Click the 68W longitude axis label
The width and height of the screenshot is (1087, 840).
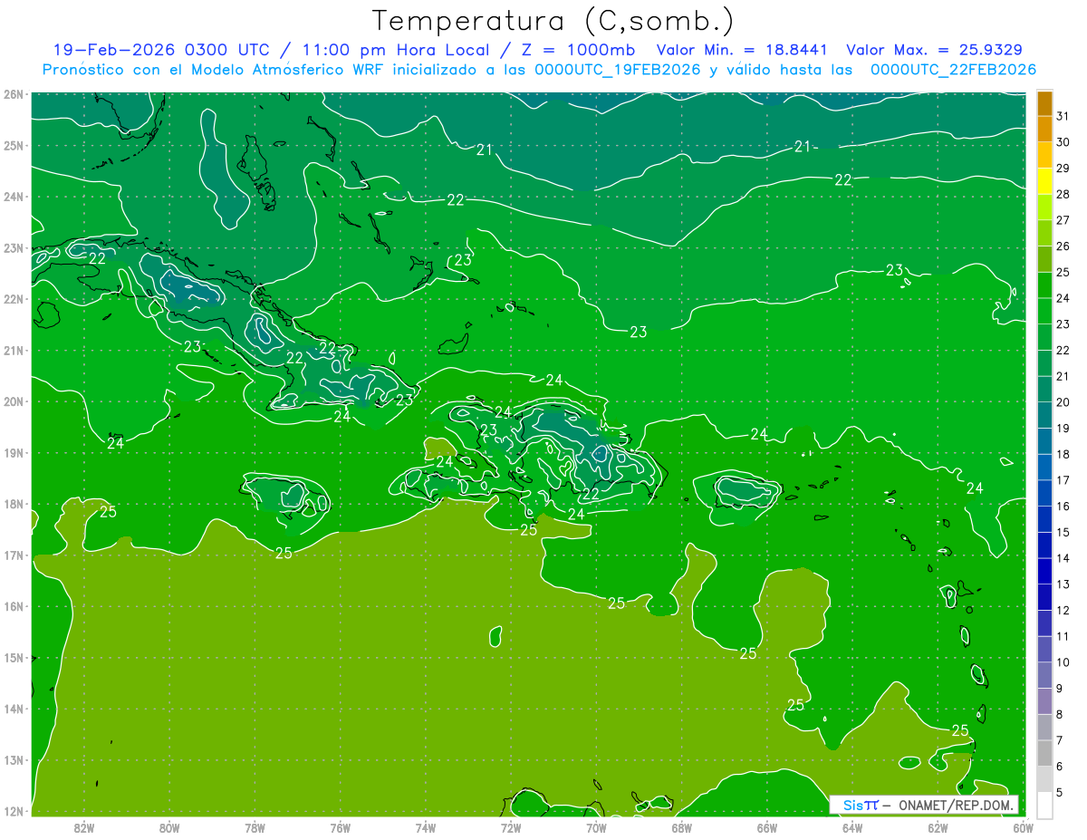[x=682, y=827]
